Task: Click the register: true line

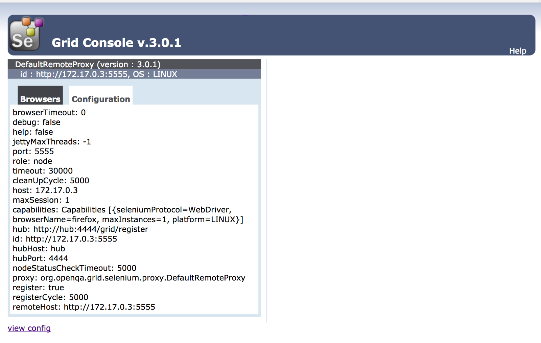Action: point(38,288)
